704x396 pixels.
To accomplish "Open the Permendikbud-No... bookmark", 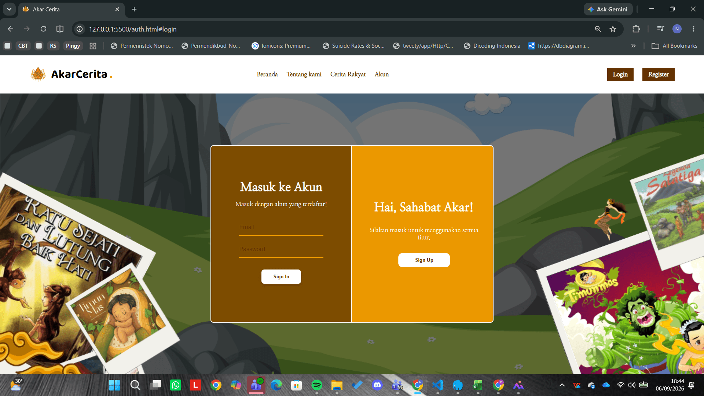I will (x=211, y=46).
